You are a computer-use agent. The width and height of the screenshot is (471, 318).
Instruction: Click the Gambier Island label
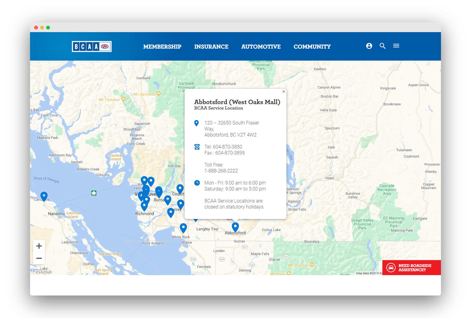[x=116, y=157]
